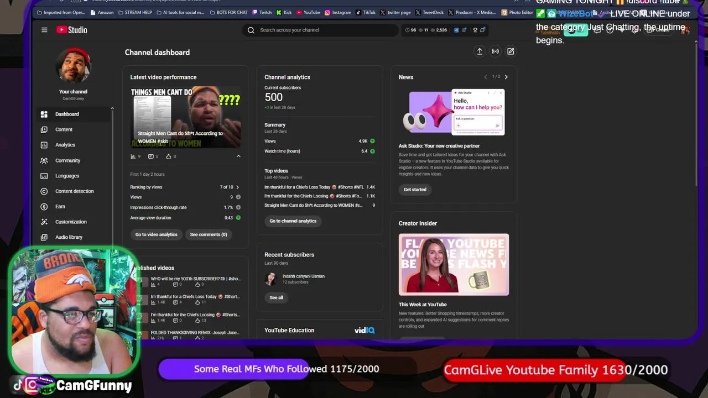Click the Ask Studio news image
The image size is (708, 398).
coord(454,112)
